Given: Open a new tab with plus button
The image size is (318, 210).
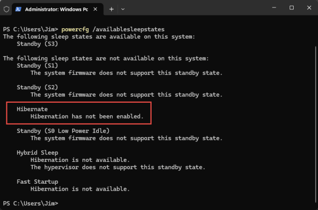Looking at the screenshot, I should tap(111, 9).
